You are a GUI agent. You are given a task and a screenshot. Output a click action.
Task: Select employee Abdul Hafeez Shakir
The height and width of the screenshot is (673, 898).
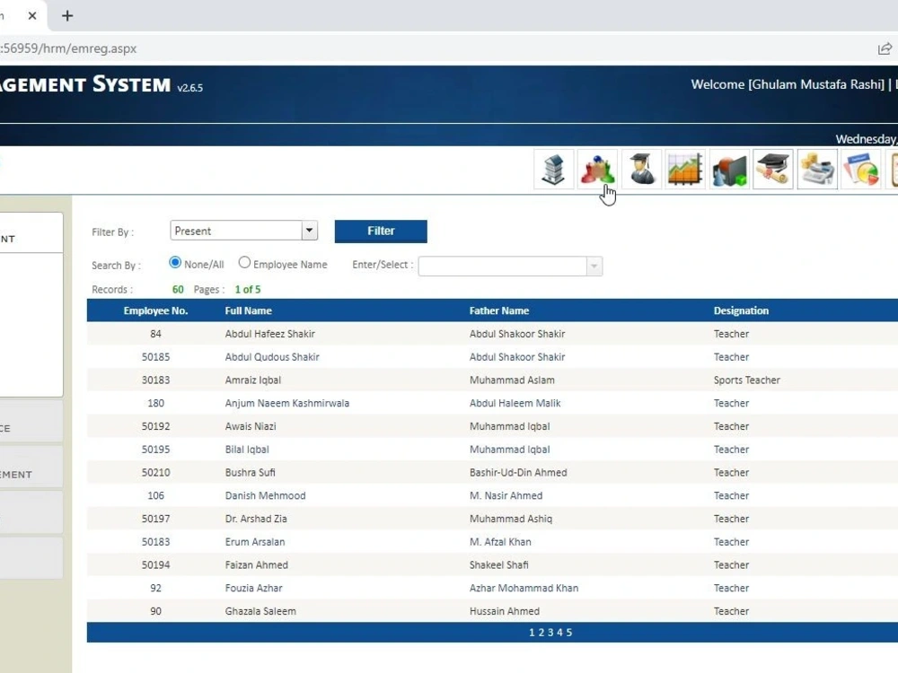[269, 334]
